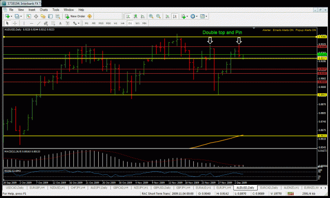
Task: Click the New Order button
Action: pyautogui.click(x=75, y=16)
